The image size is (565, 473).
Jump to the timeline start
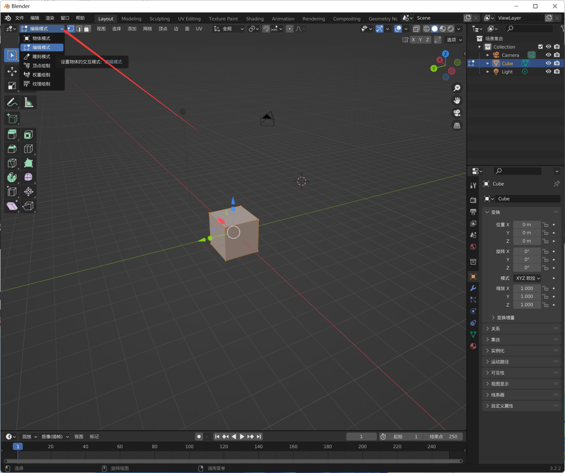pyautogui.click(x=217, y=437)
